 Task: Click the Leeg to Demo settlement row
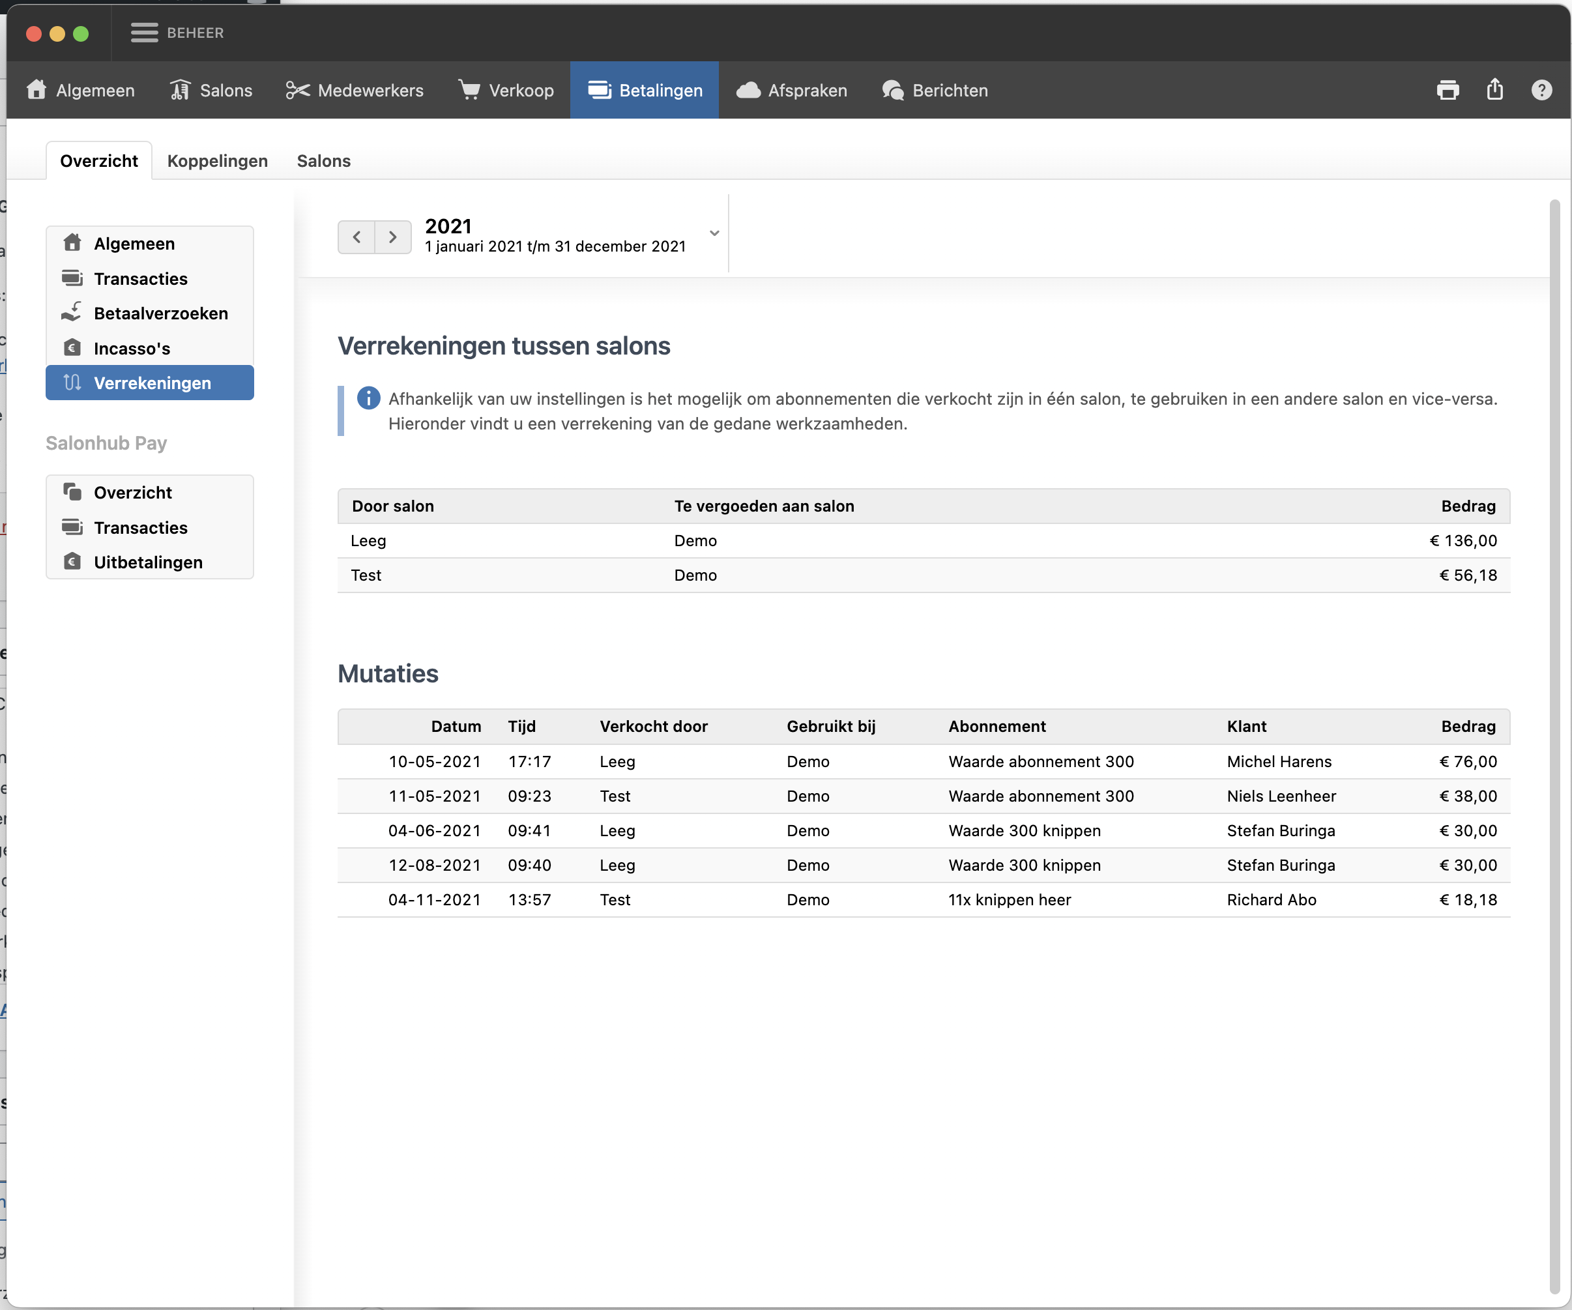tap(923, 540)
